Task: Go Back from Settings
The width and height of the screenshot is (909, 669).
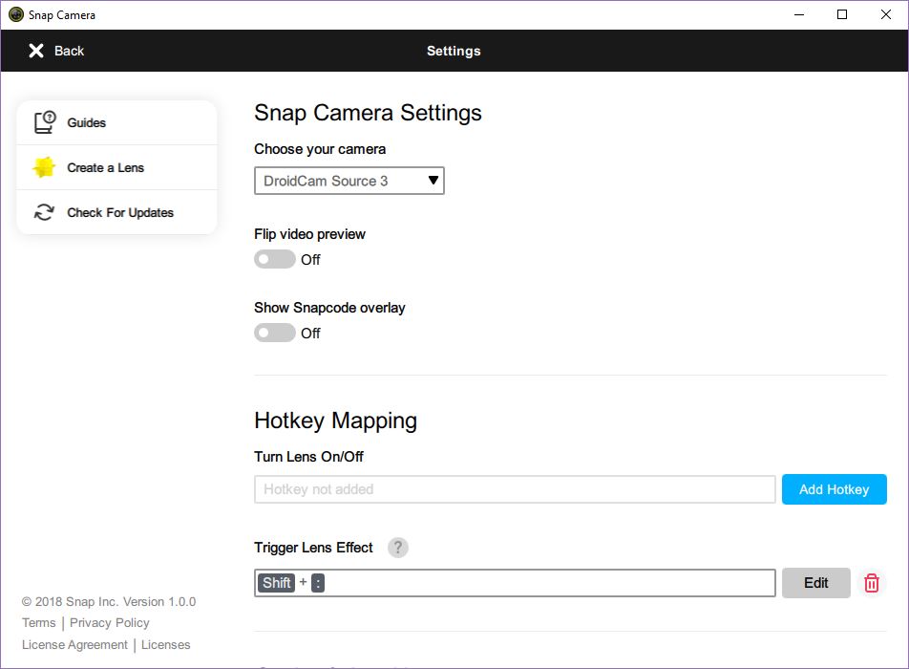Action: point(56,51)
